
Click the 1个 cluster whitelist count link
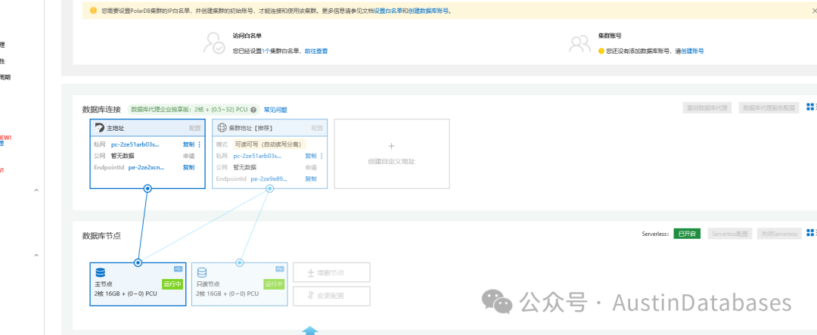pos(266,51)
